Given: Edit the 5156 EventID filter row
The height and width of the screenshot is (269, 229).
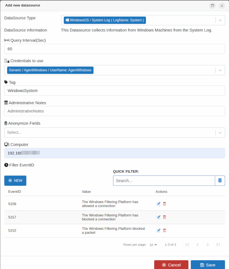Looking at the screenshot, I should 159,204.
